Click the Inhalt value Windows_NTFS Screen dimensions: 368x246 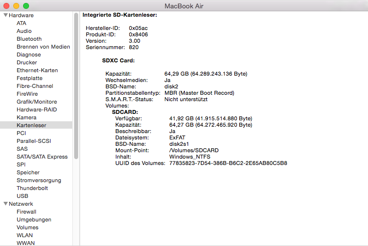(x=190, y=157)
